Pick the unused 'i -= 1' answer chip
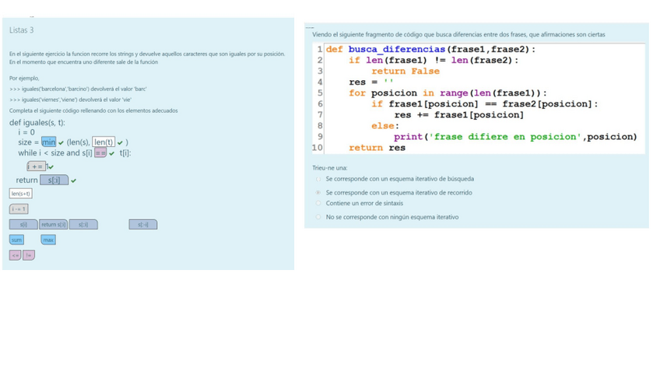 click(x=19, y=208)
